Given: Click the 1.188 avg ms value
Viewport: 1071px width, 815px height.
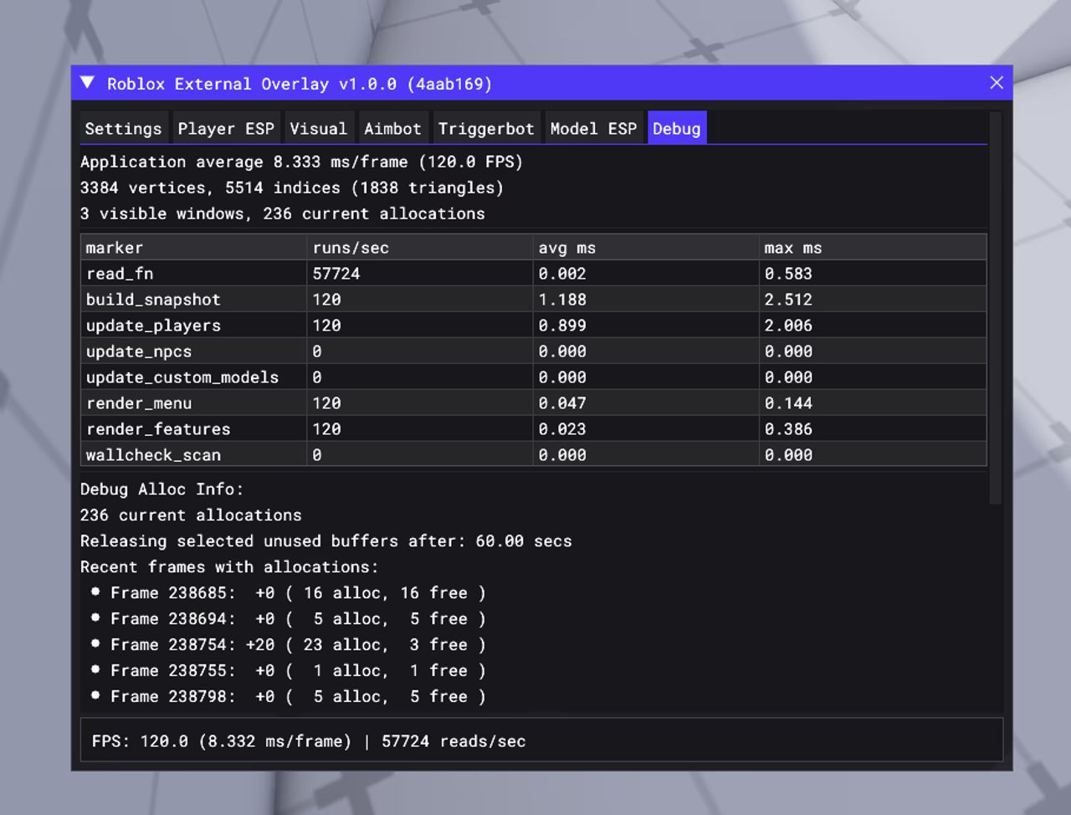Looking at the screenshot, I should (562, 300).
